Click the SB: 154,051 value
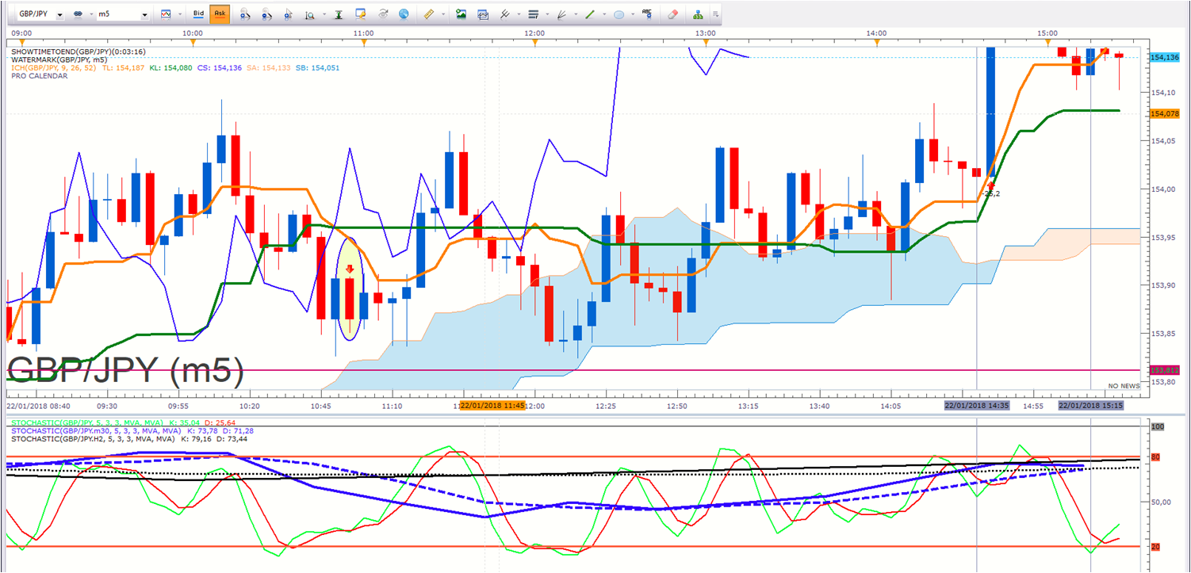Image resolution: width=1191 pixels, height=573 pixels. 317,68
